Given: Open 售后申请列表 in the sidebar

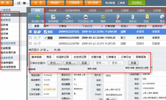Looking at the screenshot, I should [x=8, y=52].
